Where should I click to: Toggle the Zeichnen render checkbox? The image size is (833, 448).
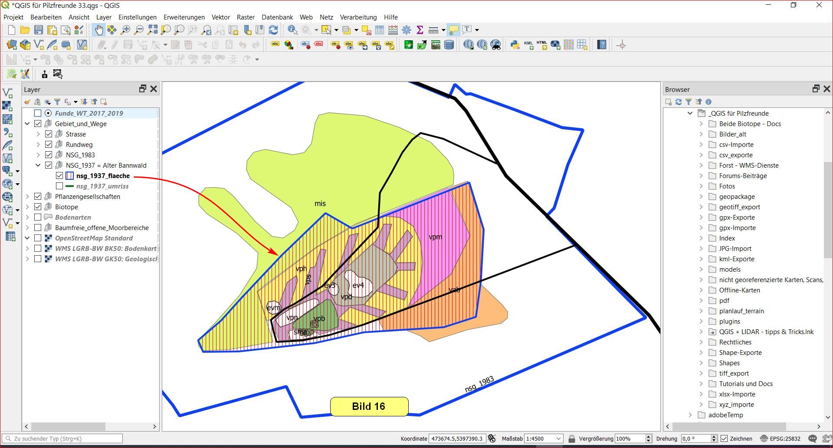[x=724, y=438]
